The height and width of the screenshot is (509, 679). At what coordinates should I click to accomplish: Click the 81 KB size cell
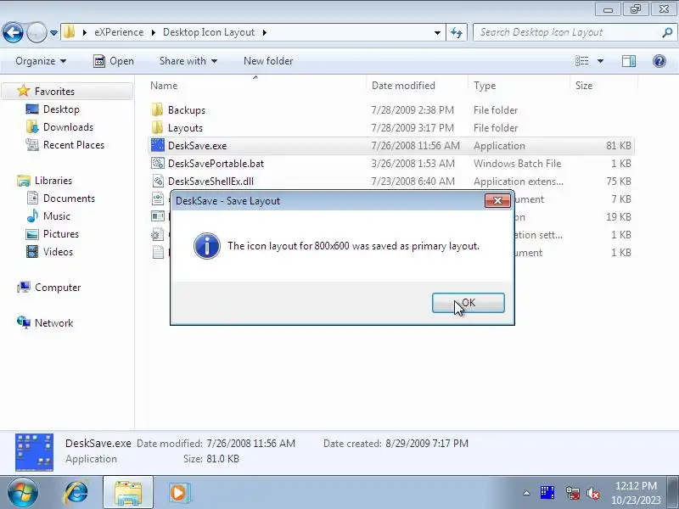pyautogui.click(x=619, y=145)
